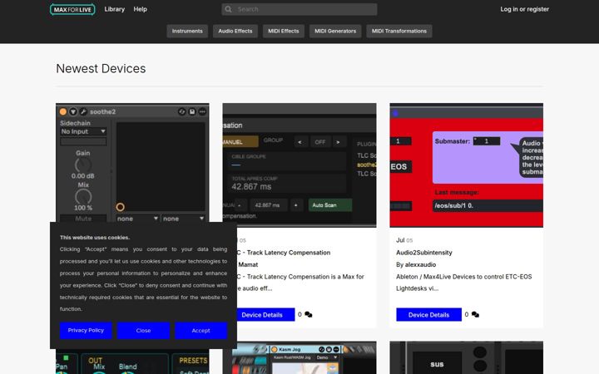Click 'Newest Devices' heading text
Image resolution: width=599 pixels, height=374 pixels.
[101, 69]
